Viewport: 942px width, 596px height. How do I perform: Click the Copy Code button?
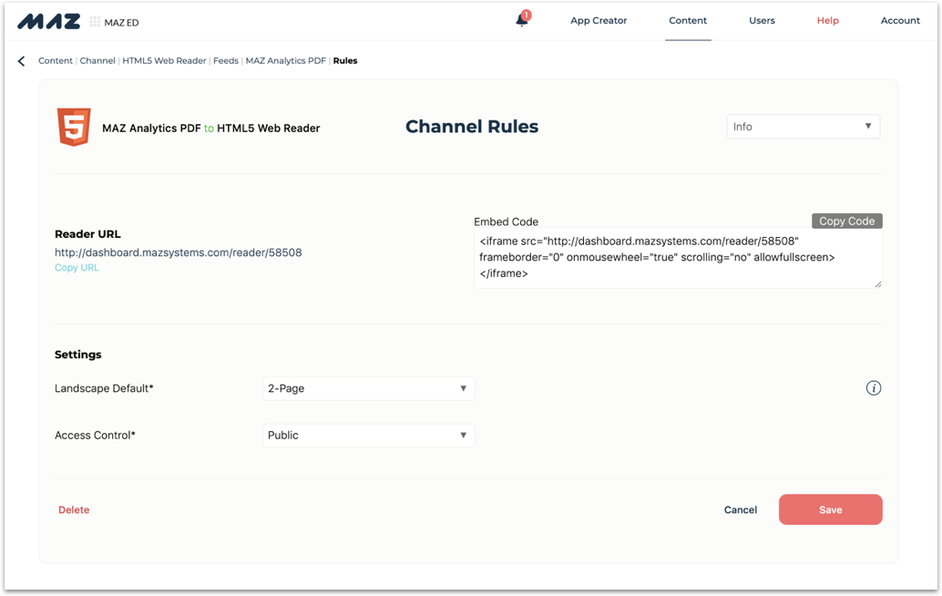coord(847,221)
